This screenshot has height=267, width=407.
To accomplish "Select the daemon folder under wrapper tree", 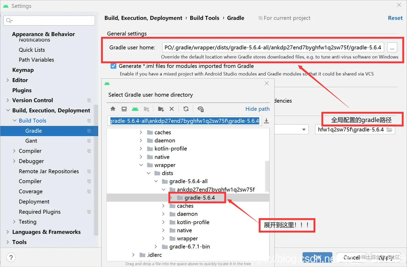I will click(x=187, y=214).
